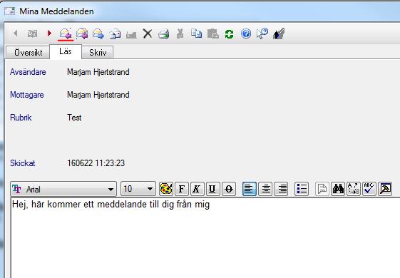Copy using the two-pages icon
Viewport: 400px width, 278px height.
tap(196, 34)
